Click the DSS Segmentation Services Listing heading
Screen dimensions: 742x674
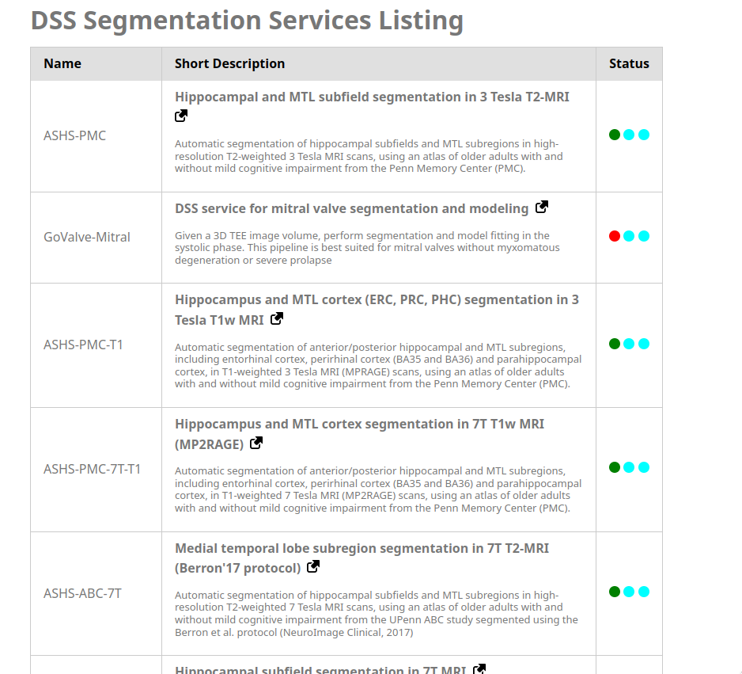coord(247,21)
